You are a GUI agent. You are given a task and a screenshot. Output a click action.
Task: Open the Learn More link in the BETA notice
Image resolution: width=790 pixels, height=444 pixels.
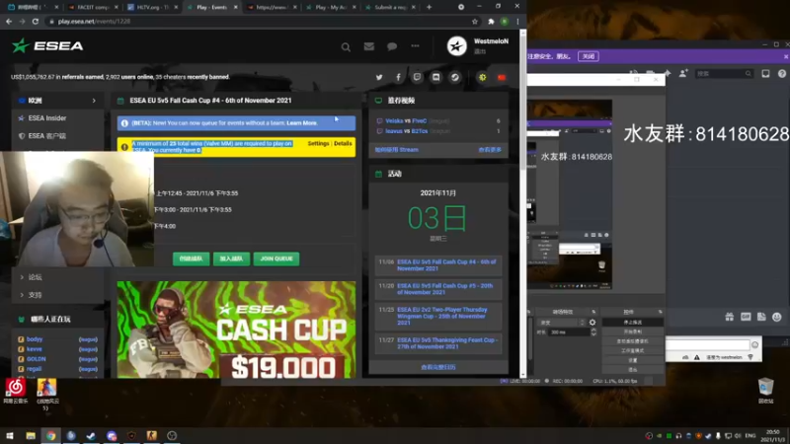[302, 122]
